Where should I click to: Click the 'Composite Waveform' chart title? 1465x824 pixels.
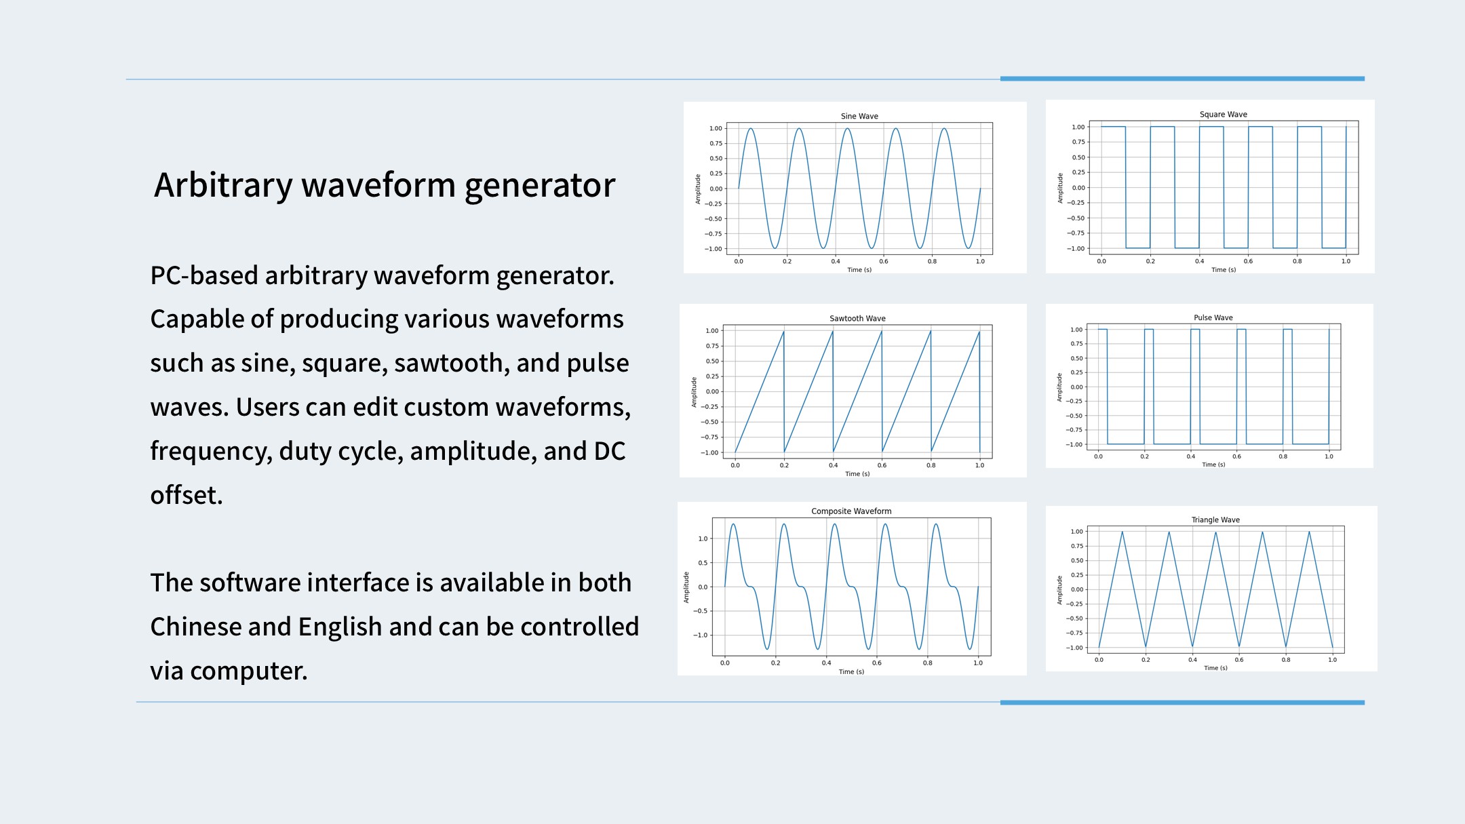pos(851,511)
